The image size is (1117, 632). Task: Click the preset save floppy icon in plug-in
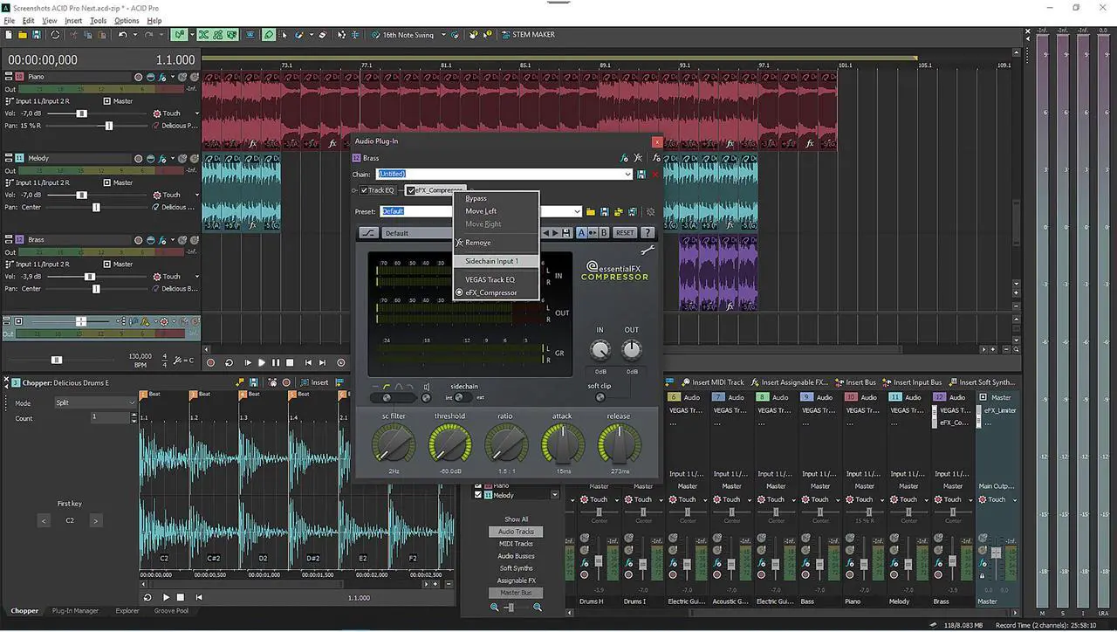(604, 211)
